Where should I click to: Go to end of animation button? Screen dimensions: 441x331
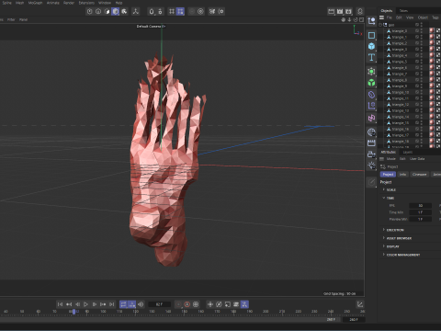pyautogui.click(x=112, y=304)
